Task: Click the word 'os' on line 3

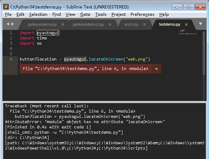Action: click(39, 44)
